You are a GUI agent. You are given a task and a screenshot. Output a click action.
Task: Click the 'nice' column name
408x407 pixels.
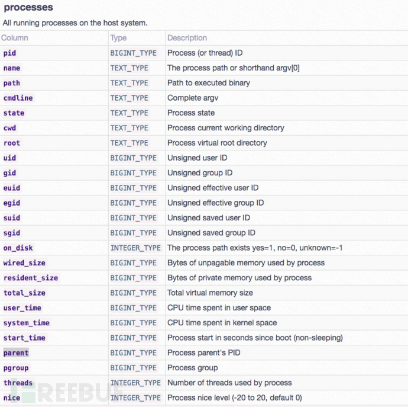12,398
